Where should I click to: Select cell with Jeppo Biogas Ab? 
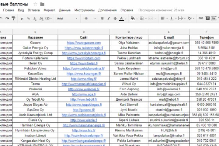[x=35, y=105]
